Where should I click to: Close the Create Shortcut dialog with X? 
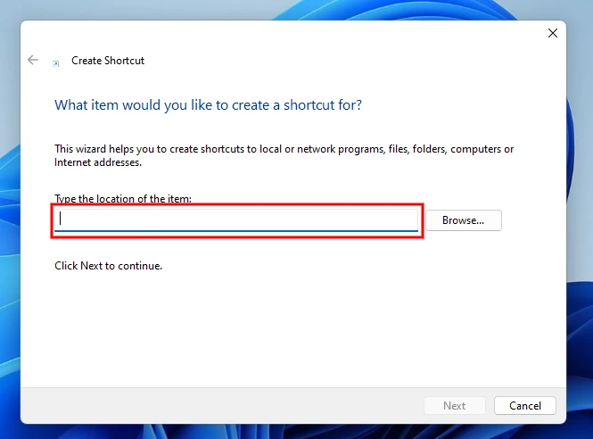coord(553,33)
